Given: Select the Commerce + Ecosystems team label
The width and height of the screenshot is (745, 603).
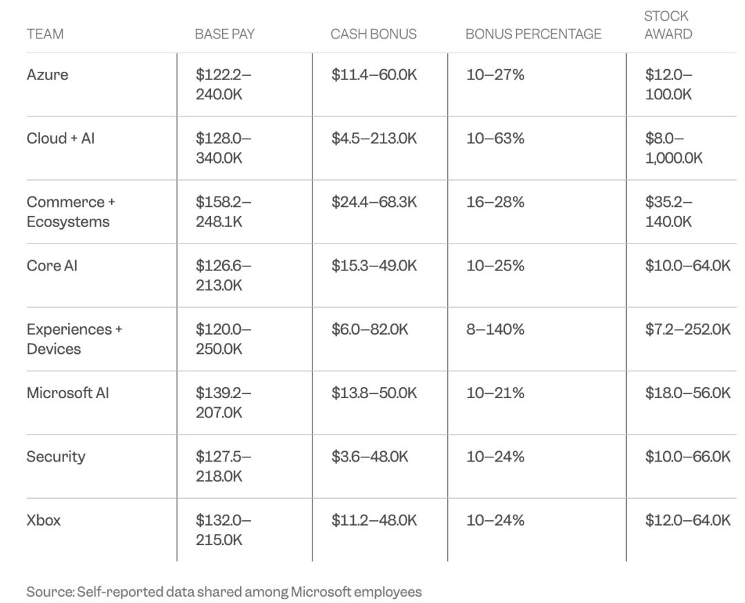Looking at the screenshot, I should [71, 212].
